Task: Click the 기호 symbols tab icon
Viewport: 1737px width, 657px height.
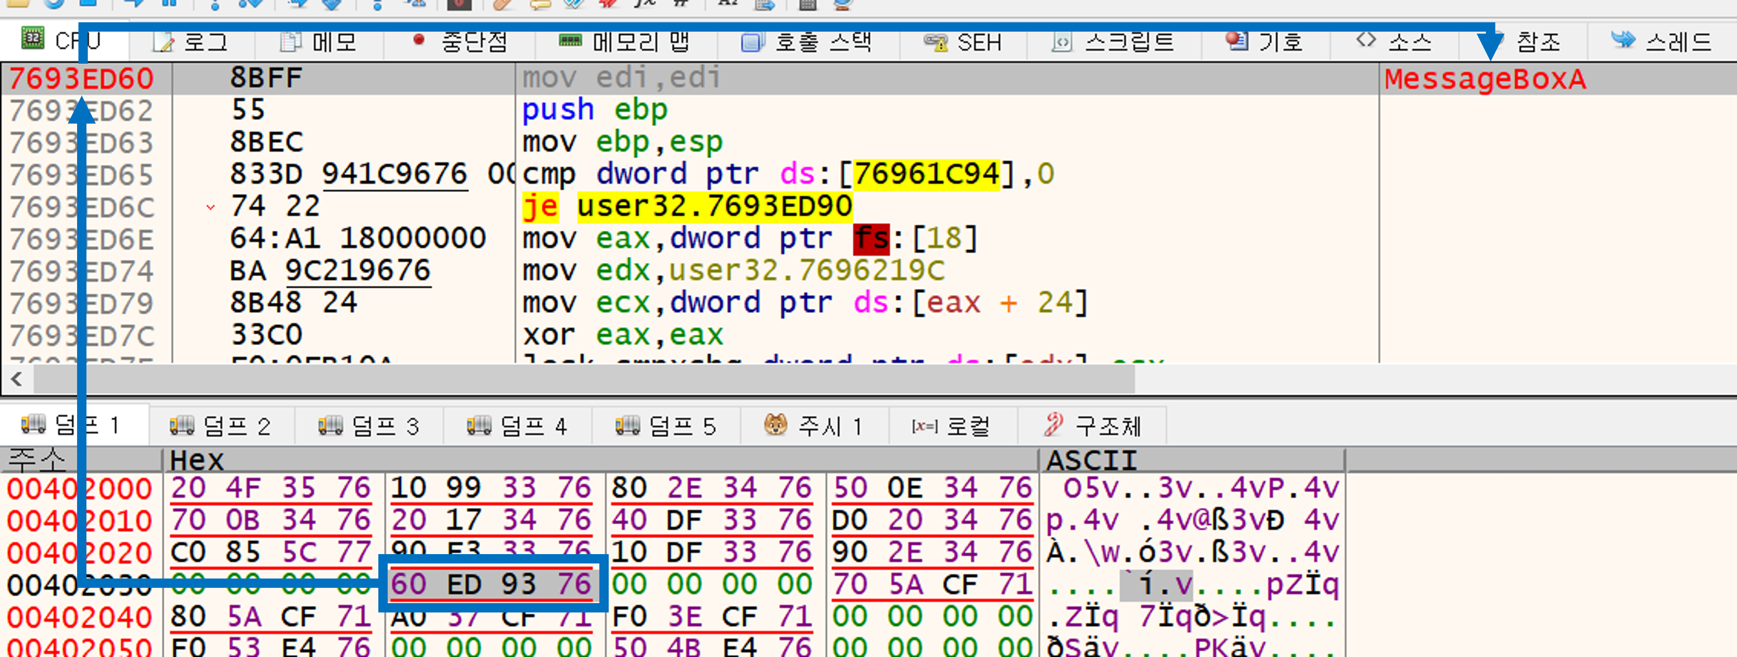Action: [1237, 42]
